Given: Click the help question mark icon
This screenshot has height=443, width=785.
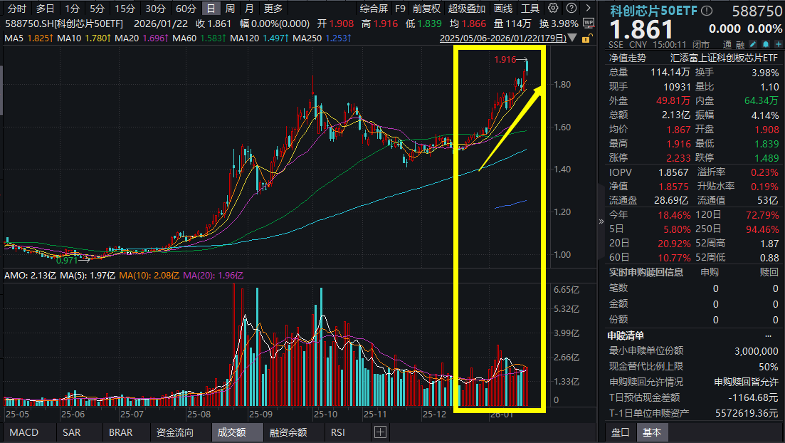Looking at the screenshot, I should (x=571, y=8).
